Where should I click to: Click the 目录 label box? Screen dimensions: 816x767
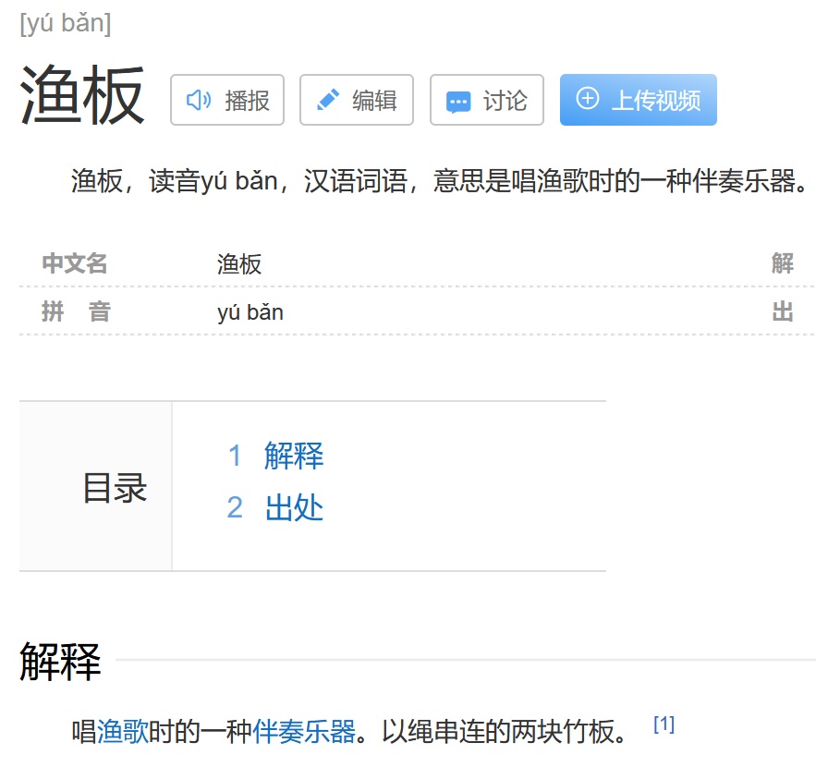(115, 487)
